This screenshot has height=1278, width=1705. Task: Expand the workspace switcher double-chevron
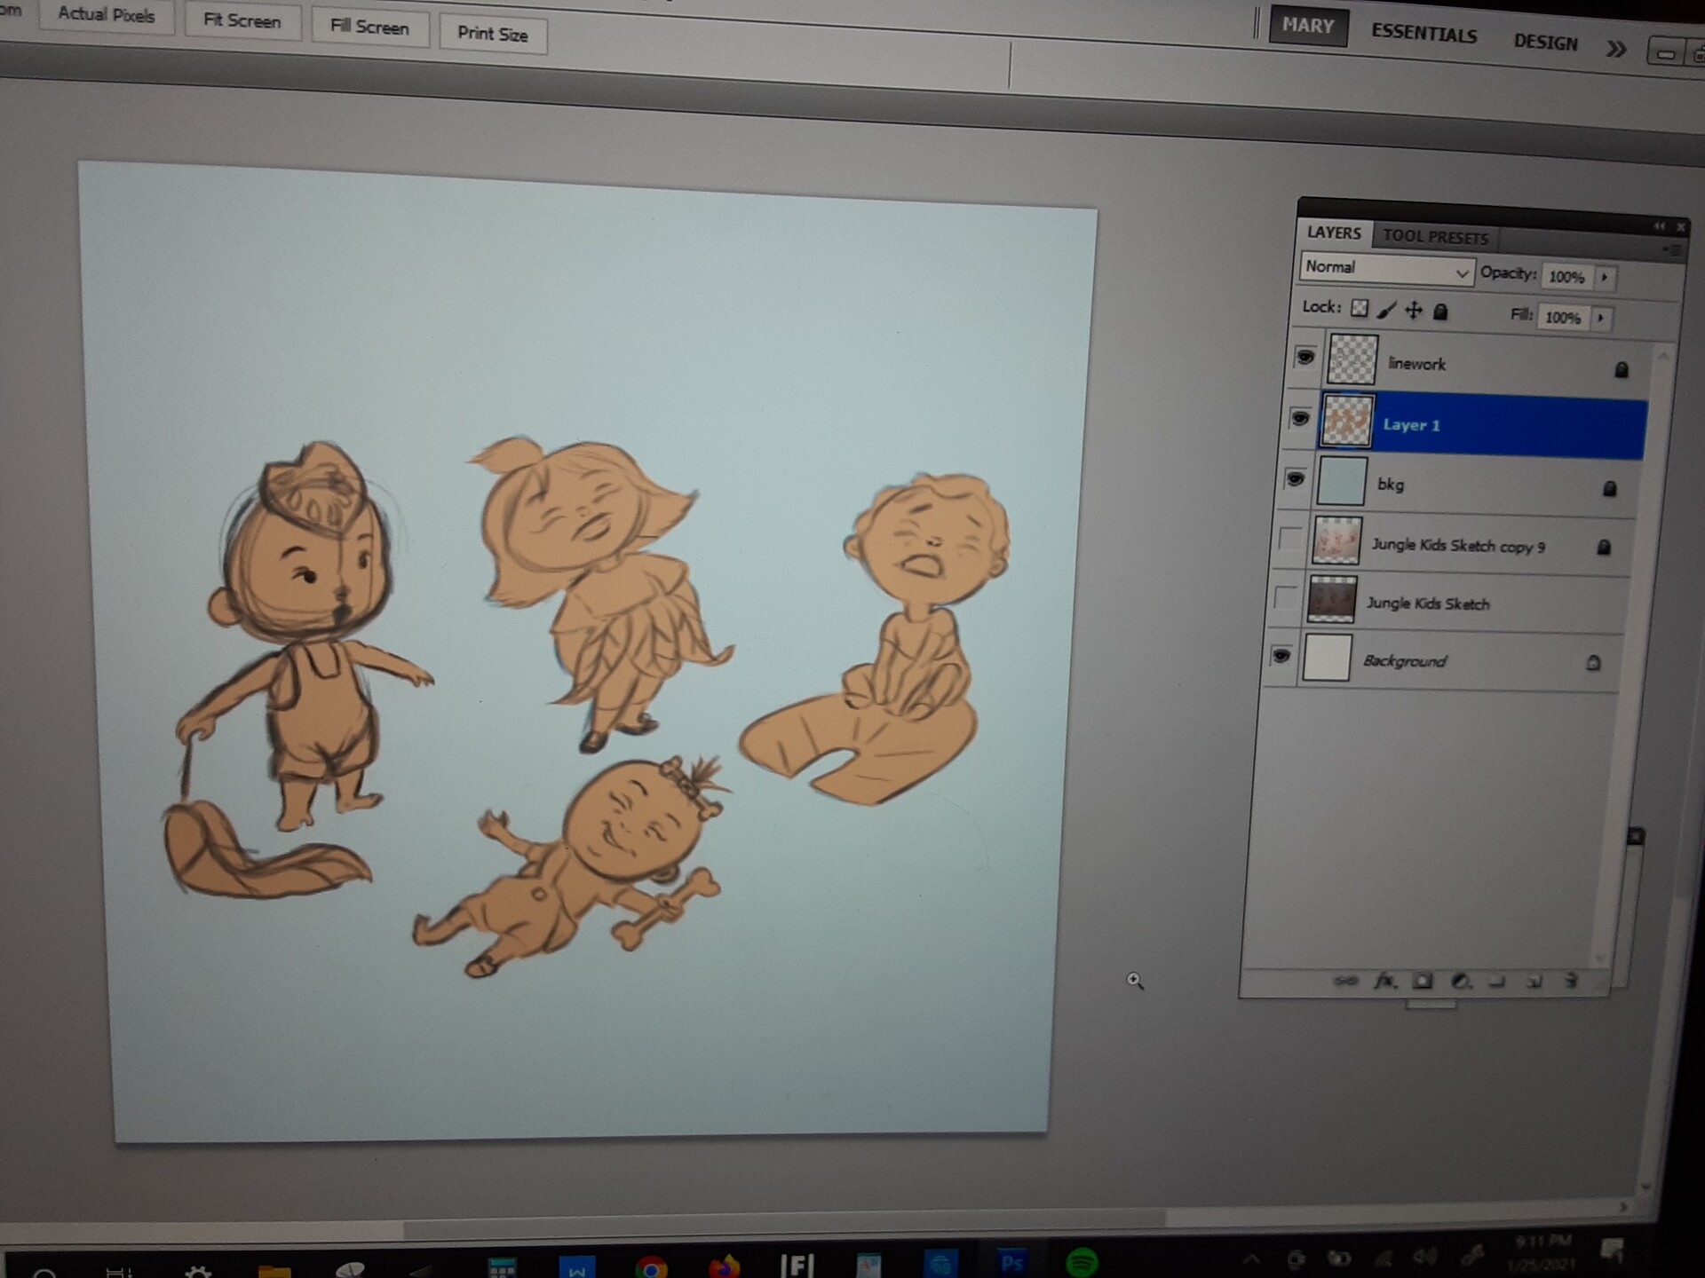point(1616,49)
